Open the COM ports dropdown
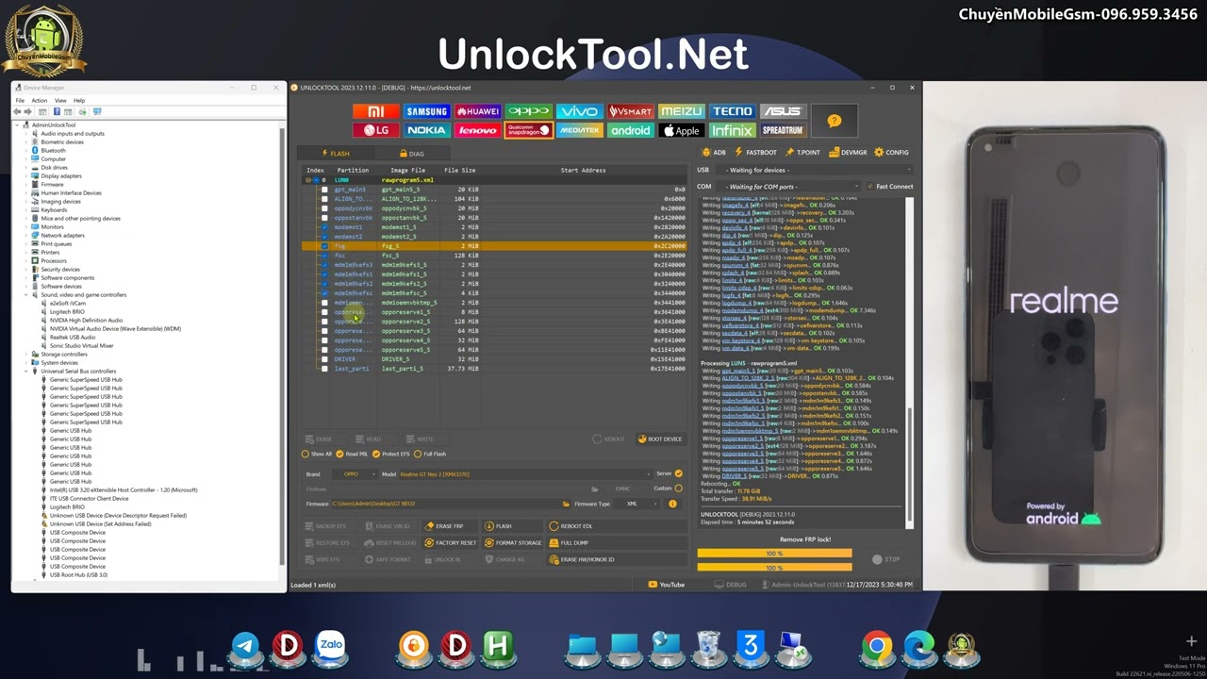The width and height of the screenshot is (1207, 679). point(789,187)
